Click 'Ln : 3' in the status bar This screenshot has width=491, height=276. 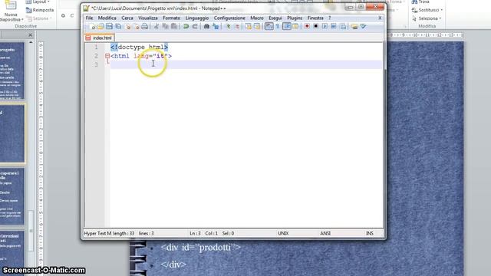[195, 233]
